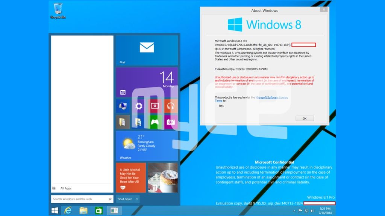Launch PC Settings from the gear tile
Image resolution: width=385 pixels, height=216 pixels.
click(x=139, y=106)
